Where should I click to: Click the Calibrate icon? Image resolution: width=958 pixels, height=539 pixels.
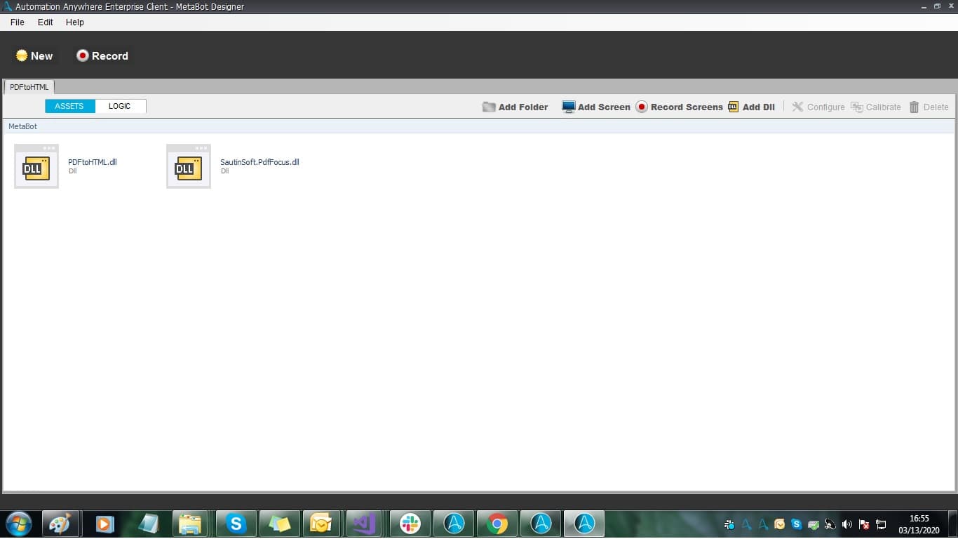pyautogui.click(x=856, y=107)
